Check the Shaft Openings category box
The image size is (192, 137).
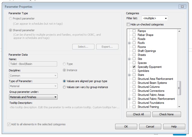(134, 51)
